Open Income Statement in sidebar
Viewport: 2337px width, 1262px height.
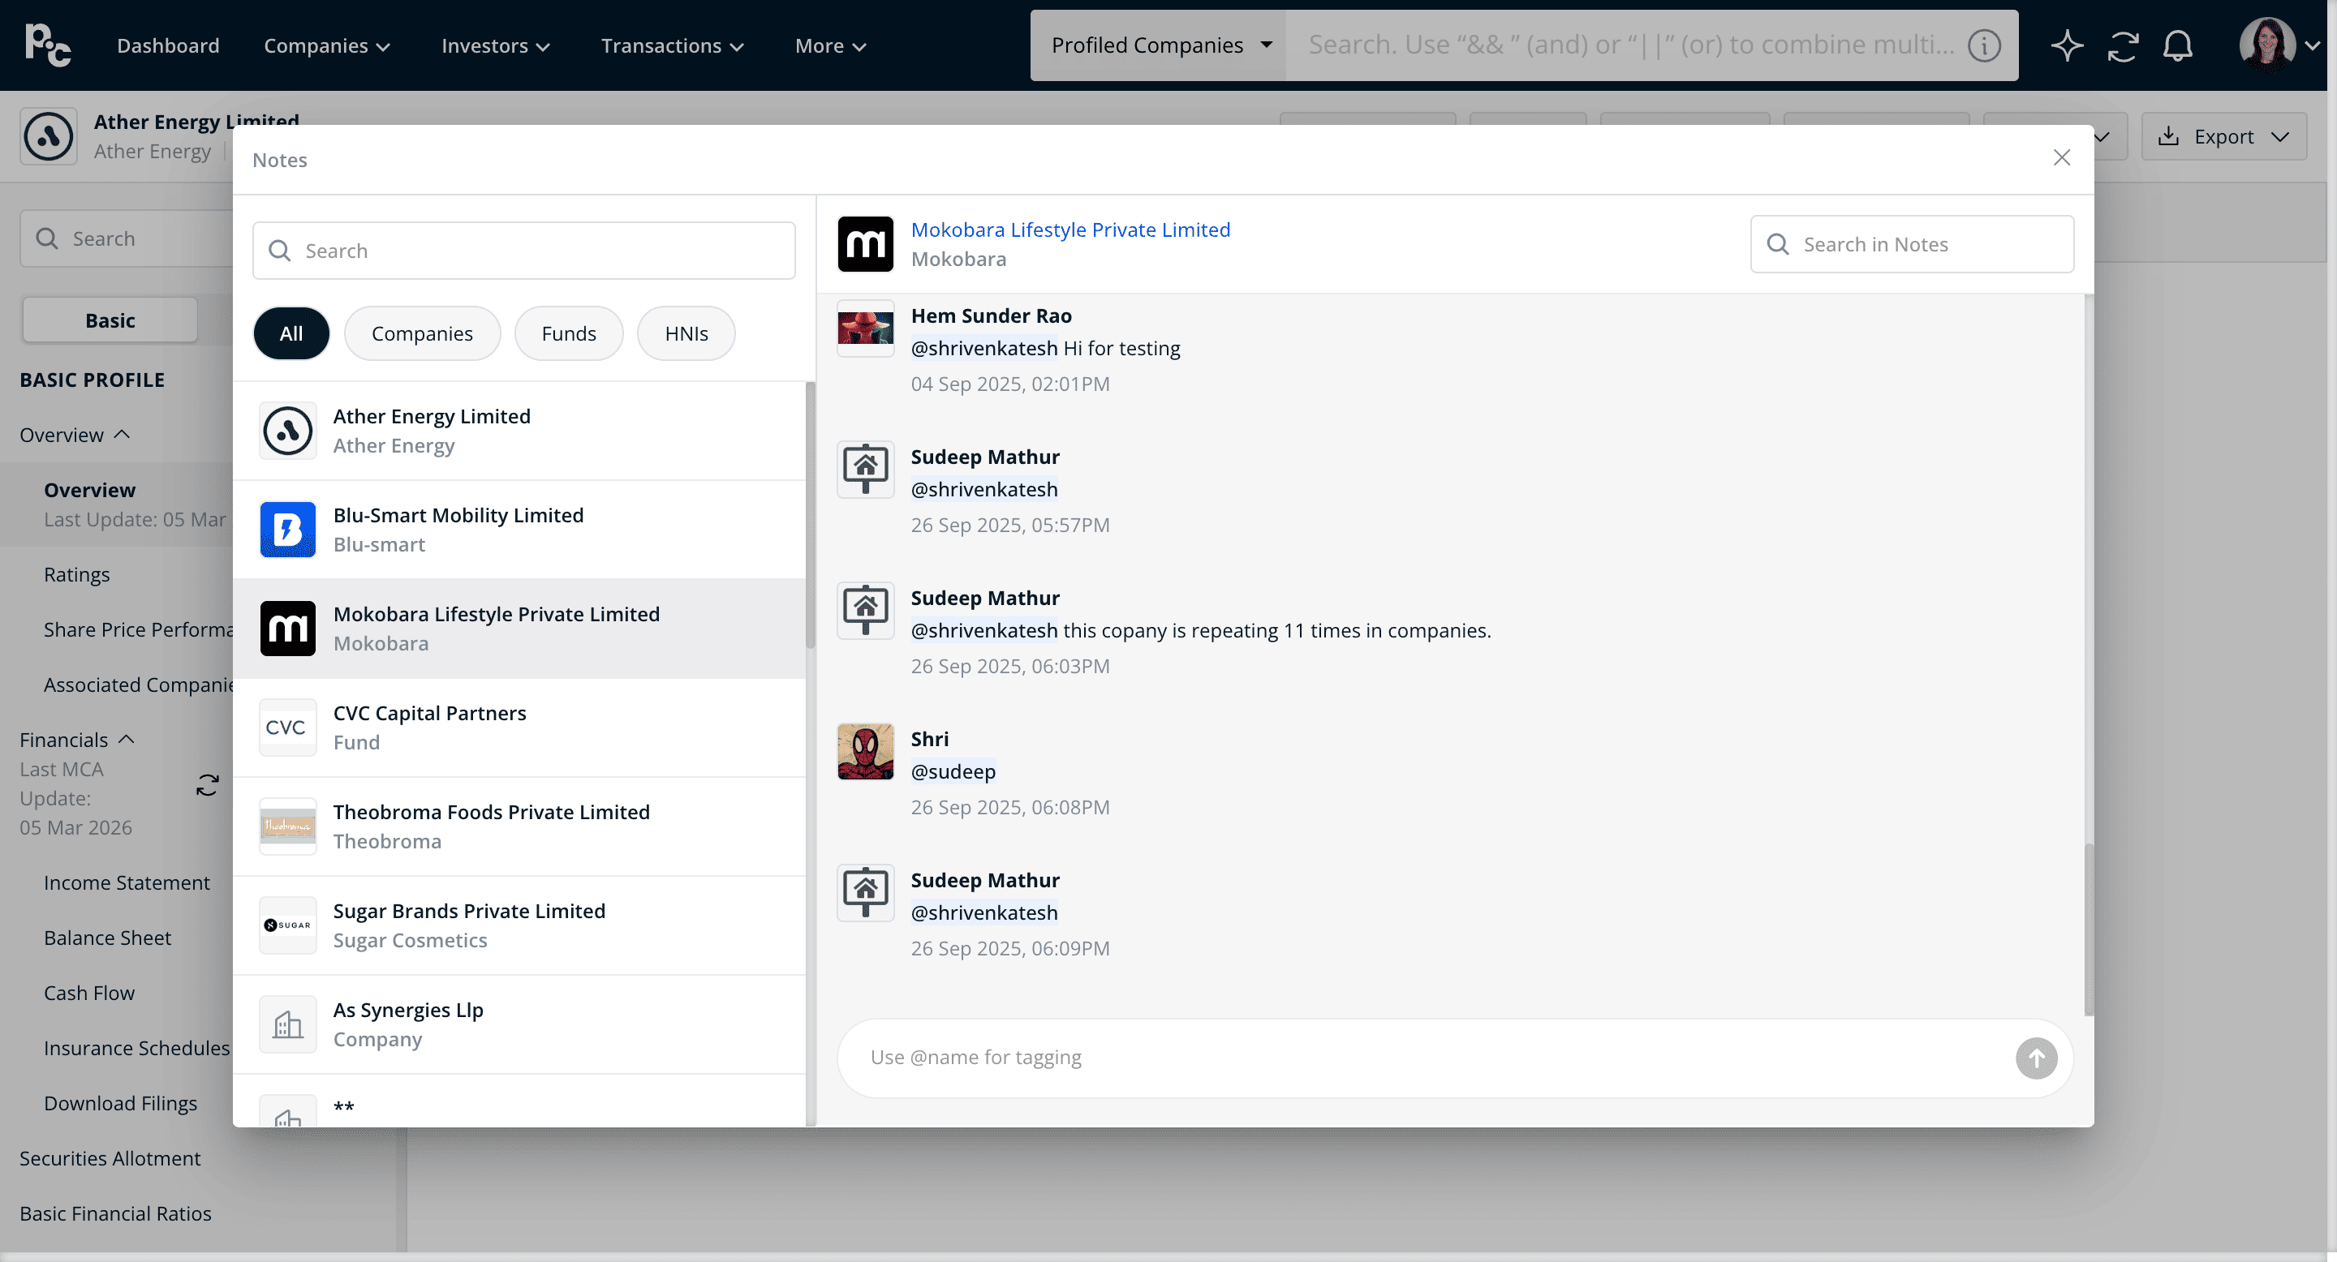point(127,883)
